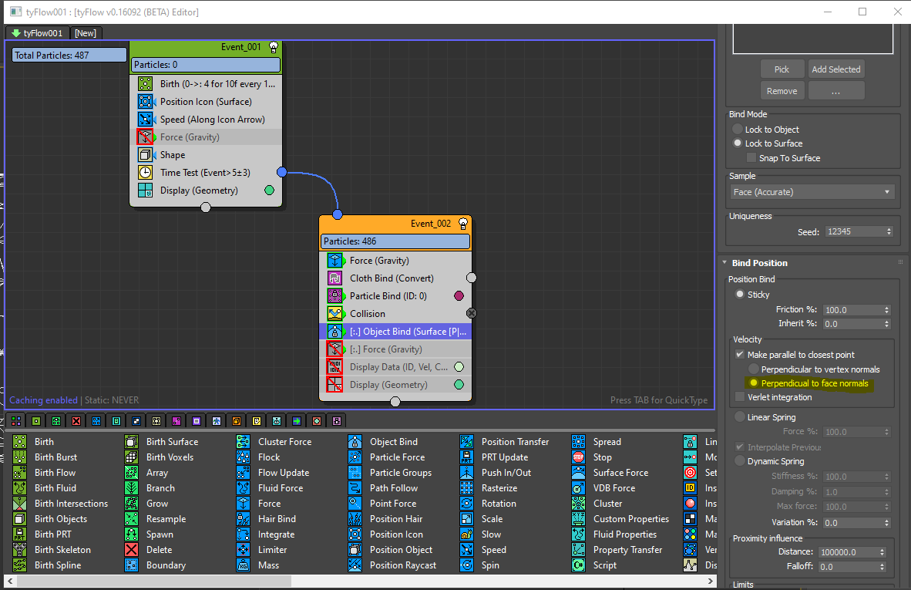Click the depot horizontal scrollbar thumb
This screenshot has width=911, height=590.
click(154, 581)
